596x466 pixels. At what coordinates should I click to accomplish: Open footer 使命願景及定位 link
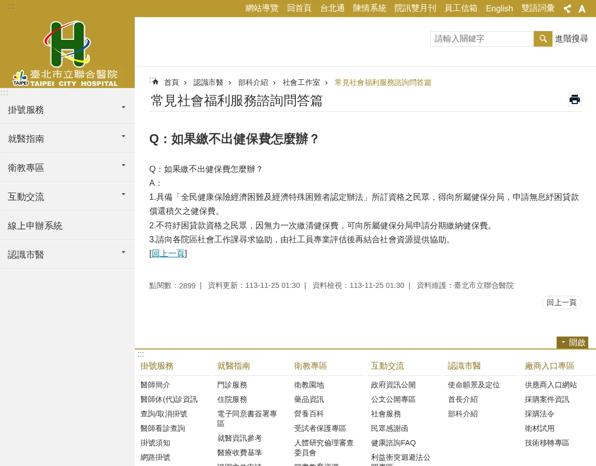point(474,385)
